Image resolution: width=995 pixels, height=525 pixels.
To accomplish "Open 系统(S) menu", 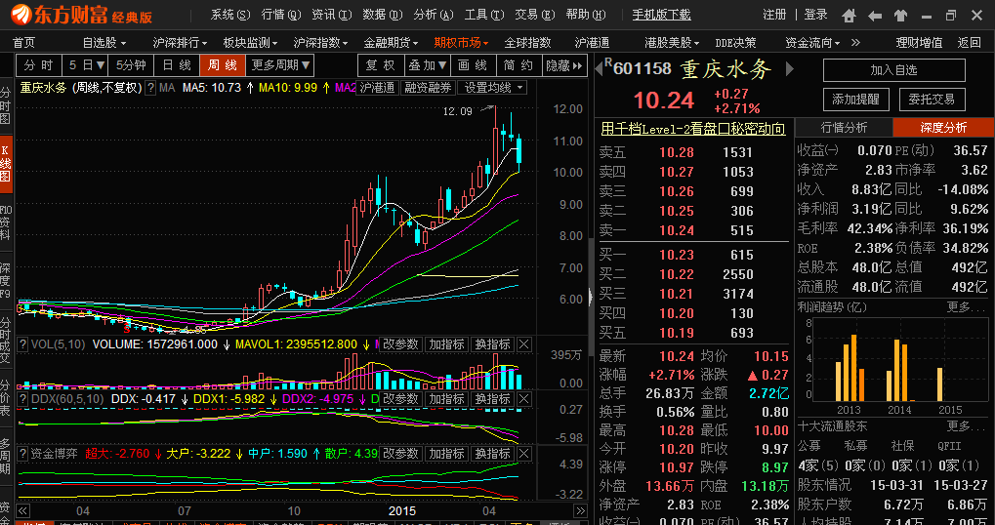I will click(230, 15).
